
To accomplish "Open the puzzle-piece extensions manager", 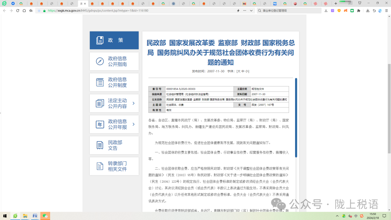I will coord(358,11).
